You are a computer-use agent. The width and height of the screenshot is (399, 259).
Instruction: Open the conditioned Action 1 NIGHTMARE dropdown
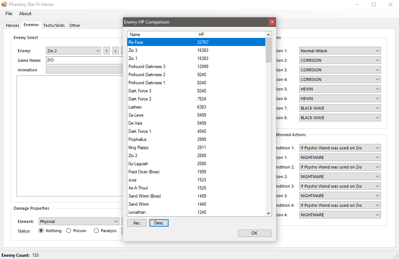pyautogui.click(x=340, y=157)
